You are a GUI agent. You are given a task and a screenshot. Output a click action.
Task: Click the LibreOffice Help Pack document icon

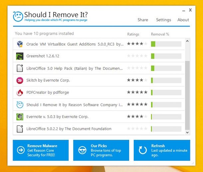pos(20,68)
